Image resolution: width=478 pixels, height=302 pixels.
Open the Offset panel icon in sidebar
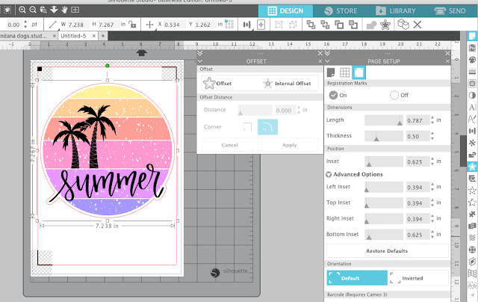click(x=472, y=167)
